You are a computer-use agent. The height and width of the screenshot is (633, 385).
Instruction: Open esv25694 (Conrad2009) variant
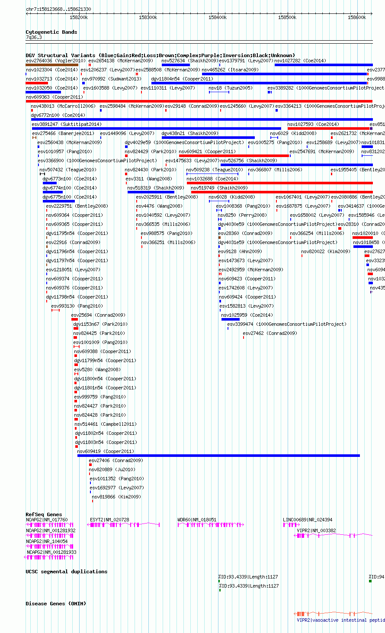coord(98,315)
